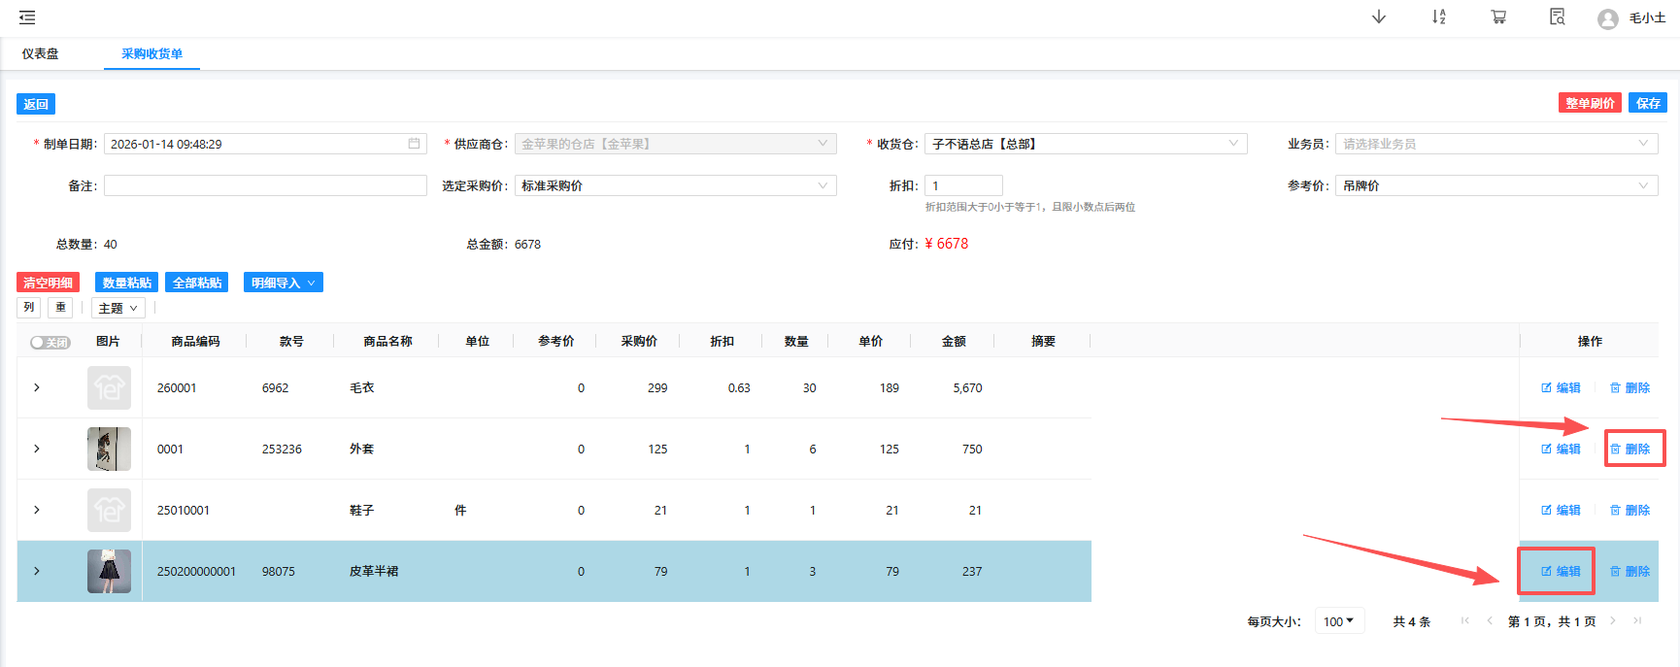
Task: Edit the 鞋子 row
Action: tap(1561, 510)
